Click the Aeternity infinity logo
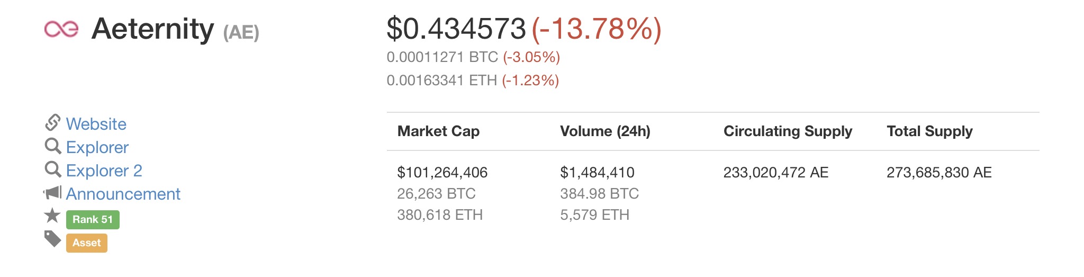 pyautogui.click(x=61, y=29)
